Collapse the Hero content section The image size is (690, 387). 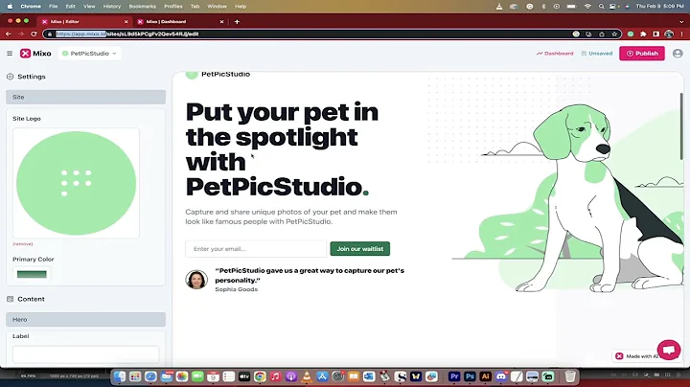click(x=86, y=320)
